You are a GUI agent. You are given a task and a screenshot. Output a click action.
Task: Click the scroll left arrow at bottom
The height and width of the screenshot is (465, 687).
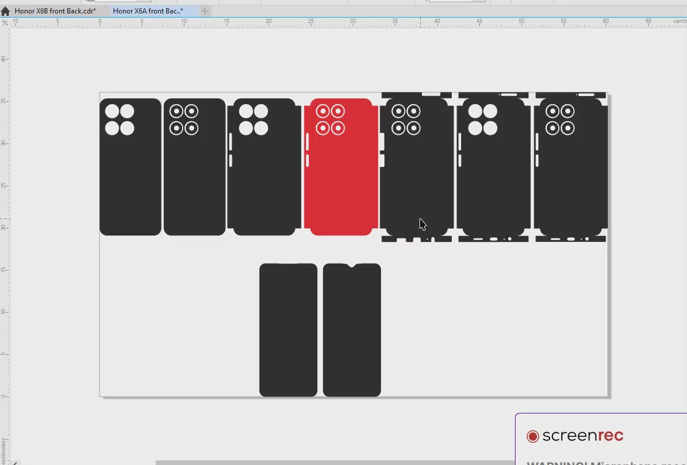[x=15, y=463]
